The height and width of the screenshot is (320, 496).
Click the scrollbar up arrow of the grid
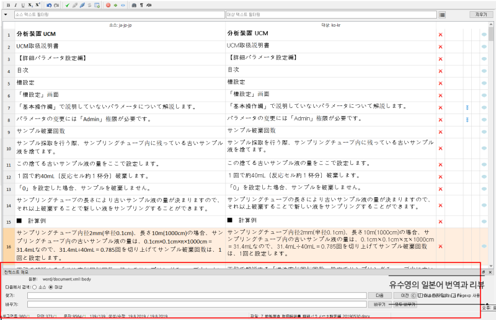coord(491,24)
